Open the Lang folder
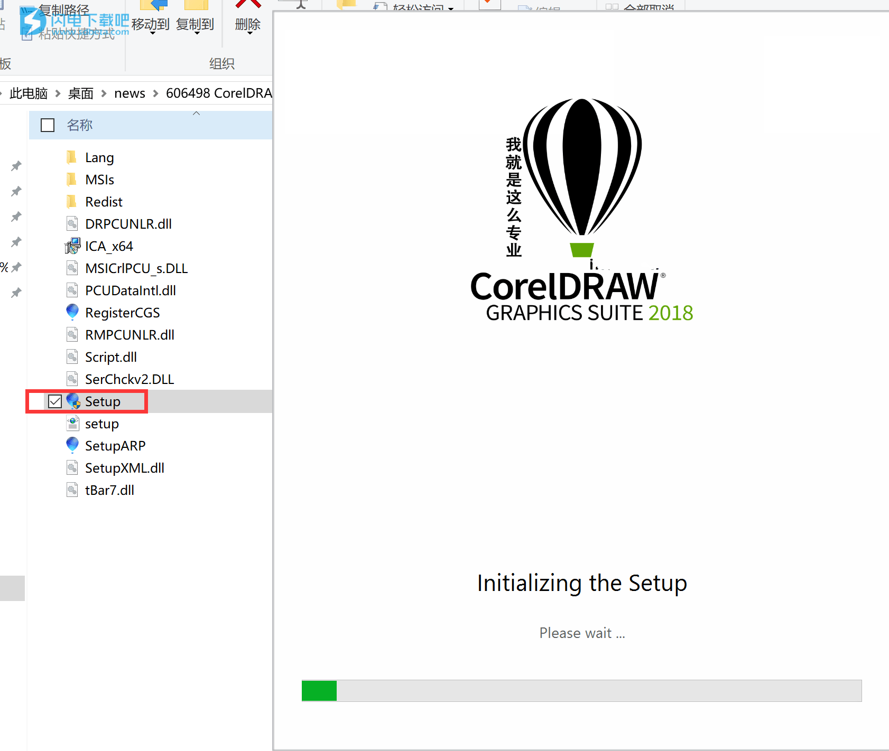The height and width of the screenshot is (751, 889). (x=99, y=157)
